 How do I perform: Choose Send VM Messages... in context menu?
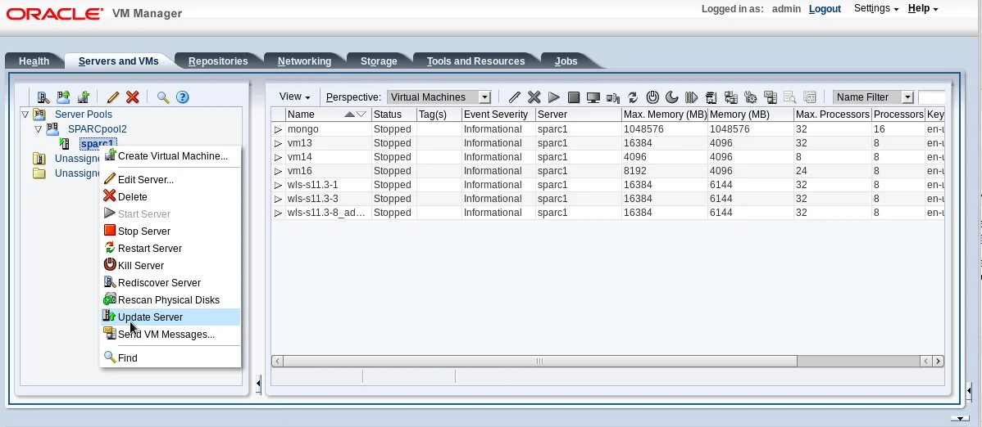pyautogui.click(x=170, y=334)
